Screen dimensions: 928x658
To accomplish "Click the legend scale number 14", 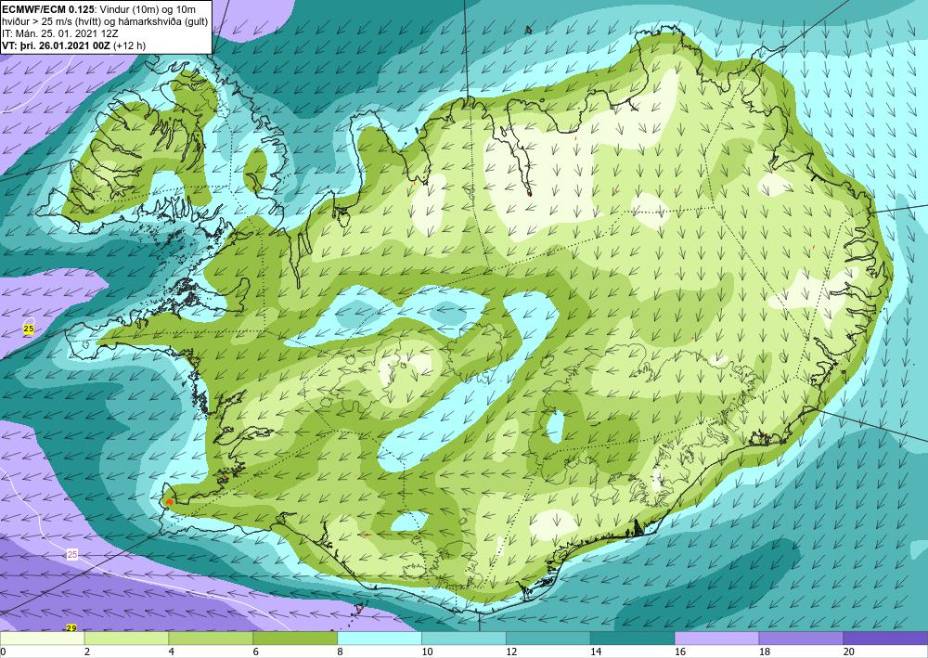I will (x=596, y=652).
